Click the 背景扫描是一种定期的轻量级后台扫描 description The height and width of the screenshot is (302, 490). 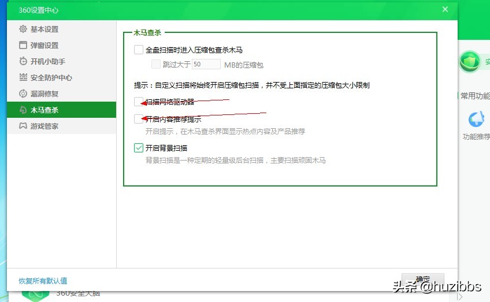click(x=236, y=160)
